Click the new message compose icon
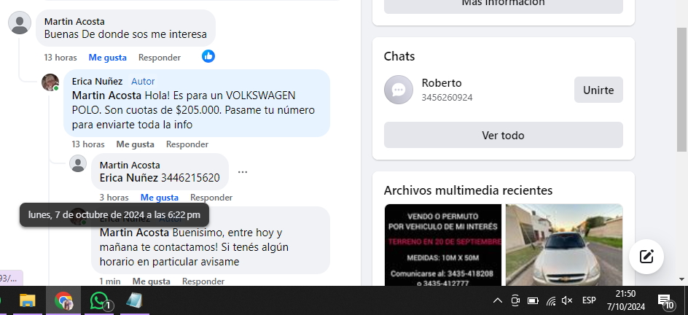 646,257
